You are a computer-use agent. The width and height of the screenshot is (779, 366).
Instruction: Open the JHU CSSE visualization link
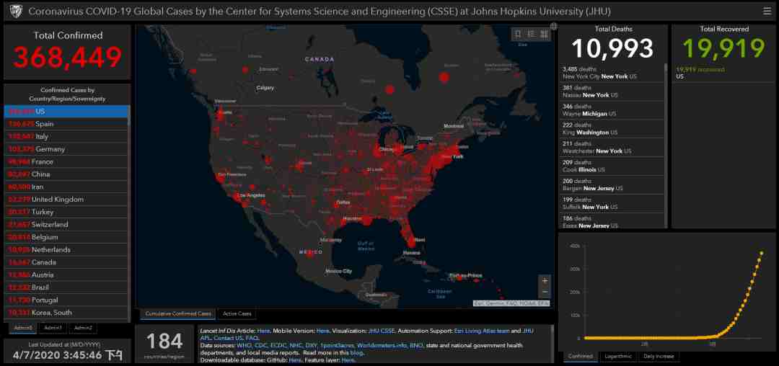click(382, 331)
